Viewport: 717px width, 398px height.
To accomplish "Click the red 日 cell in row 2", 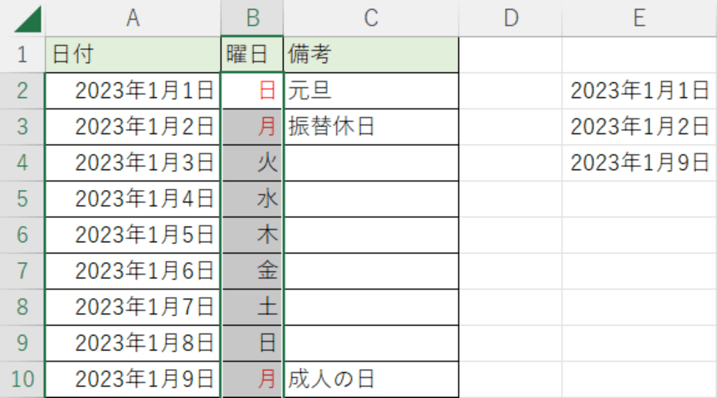I will pos(252,90).
